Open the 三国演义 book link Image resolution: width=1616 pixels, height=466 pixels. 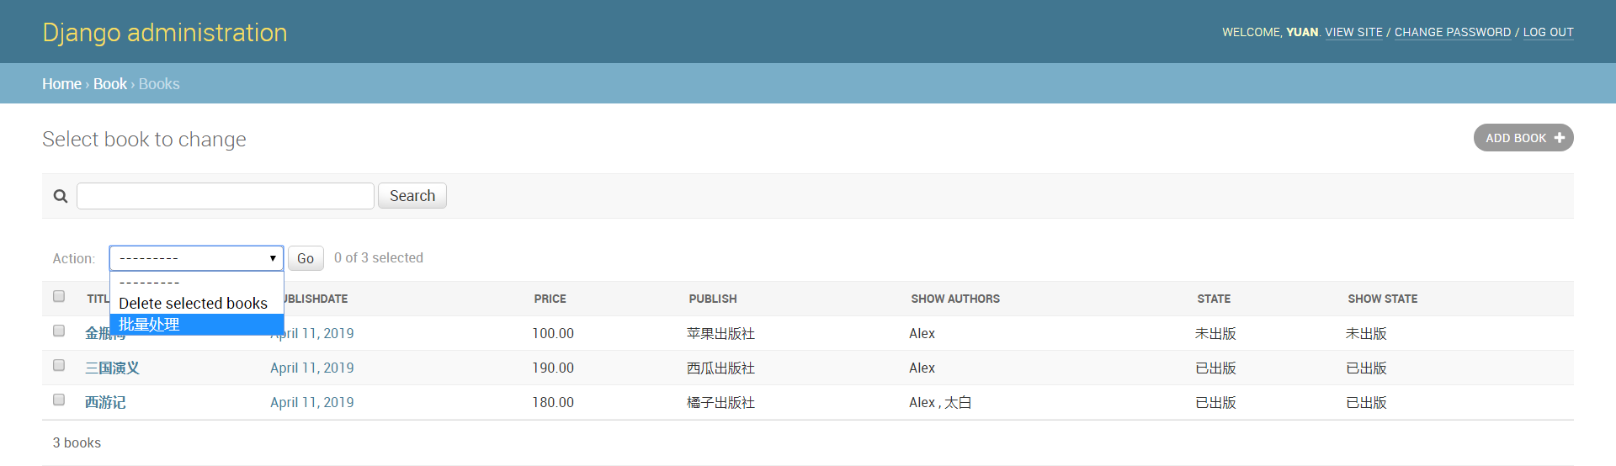[112, 368]
